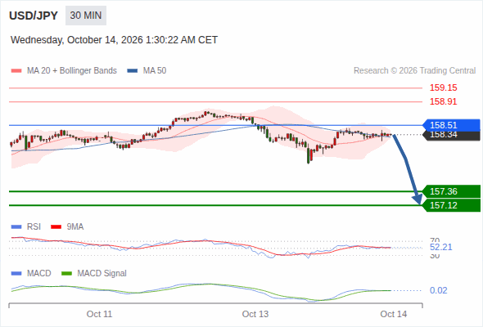Click the 'MACD' legend label
This screenshot has height=327, width=483.
point(38,273)
